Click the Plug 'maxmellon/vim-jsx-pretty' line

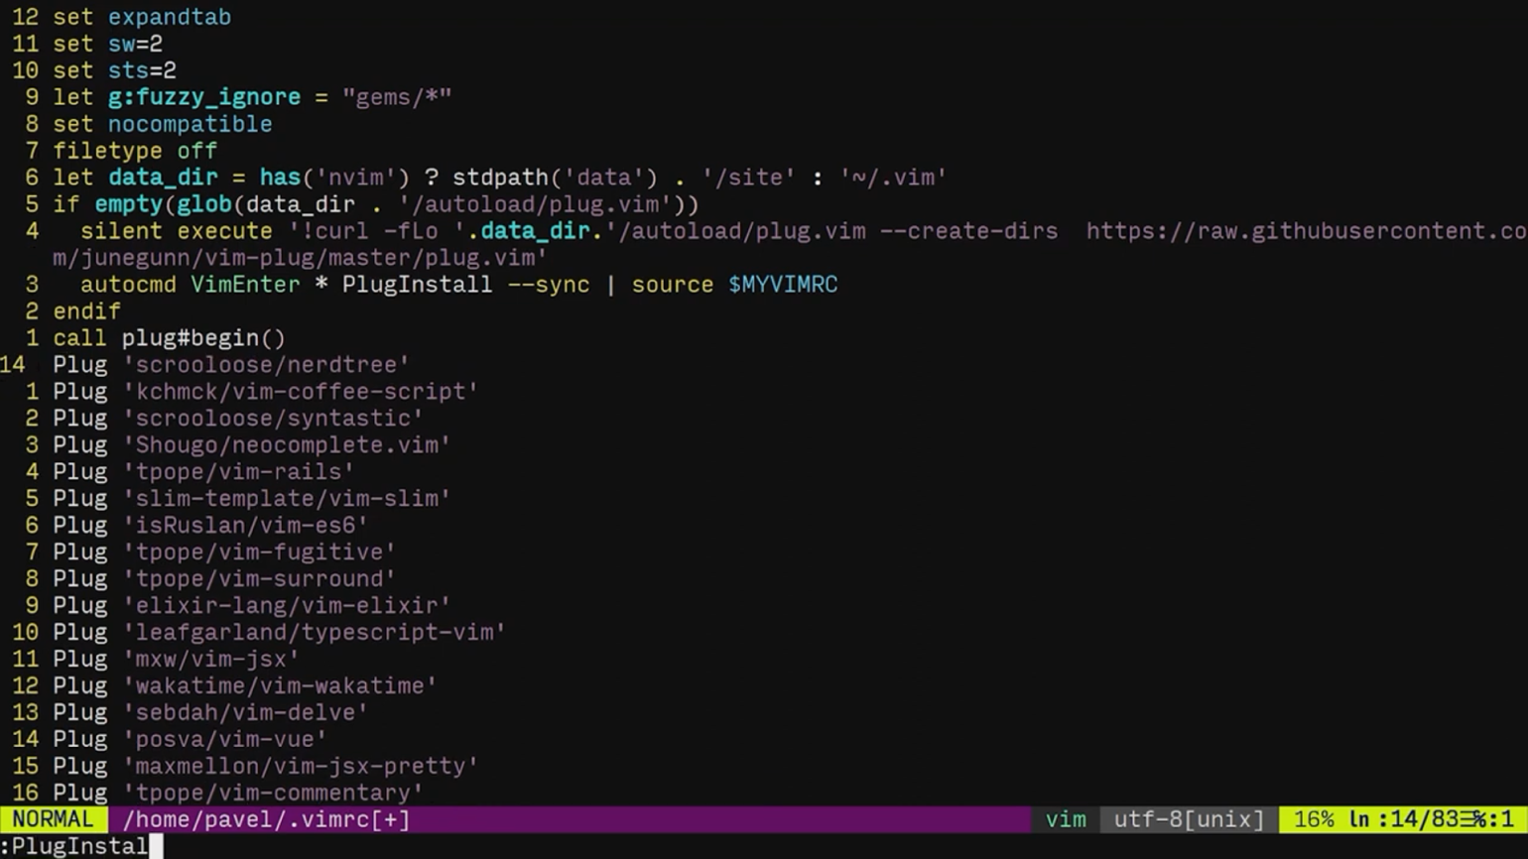tap(266, 767)
